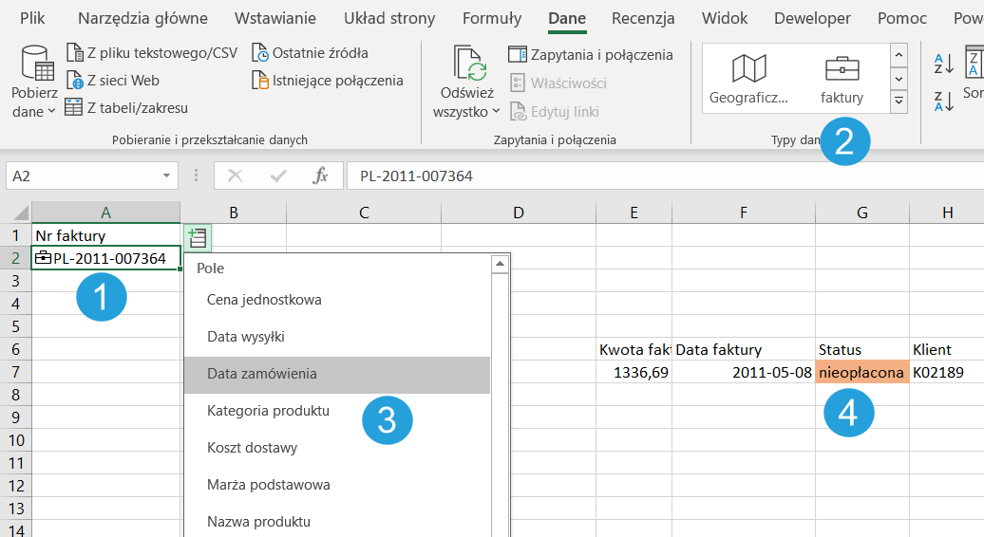Click the insert data field button beside A2
The height and width of the screenshot is (537, 984).
click(x=198, y=237)
